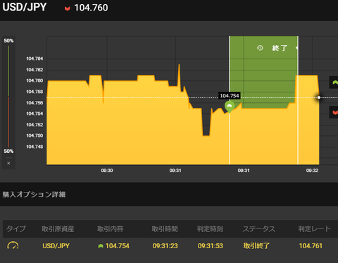Image resolution: width=338 pixels, height=263 pixels.
Task: Click the green upper sentiment bar
Action: pos(8,71)
